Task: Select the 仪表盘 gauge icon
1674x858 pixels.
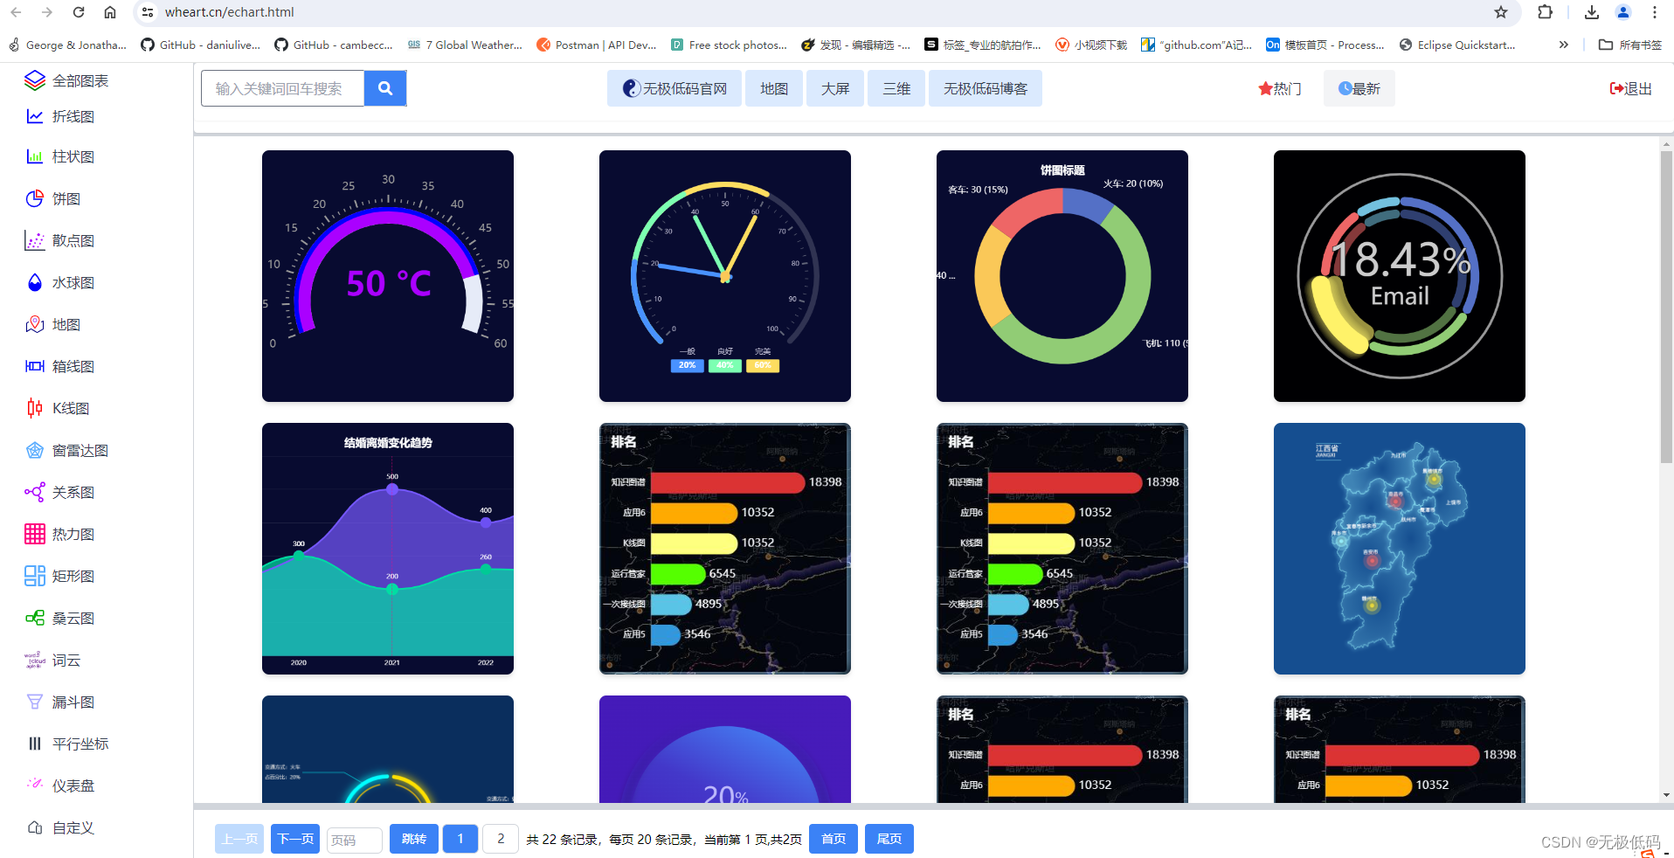Action: tap(35, 784)
